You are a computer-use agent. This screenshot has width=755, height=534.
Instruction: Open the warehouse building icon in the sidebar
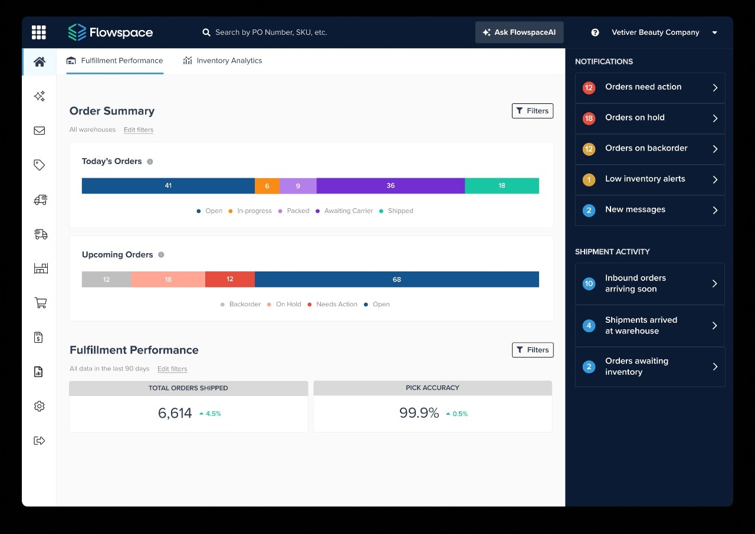coord(39,268)
